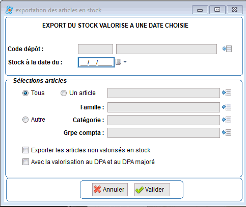Click the application logo in the title bar

pyautogui.click(x=9, y=10)
